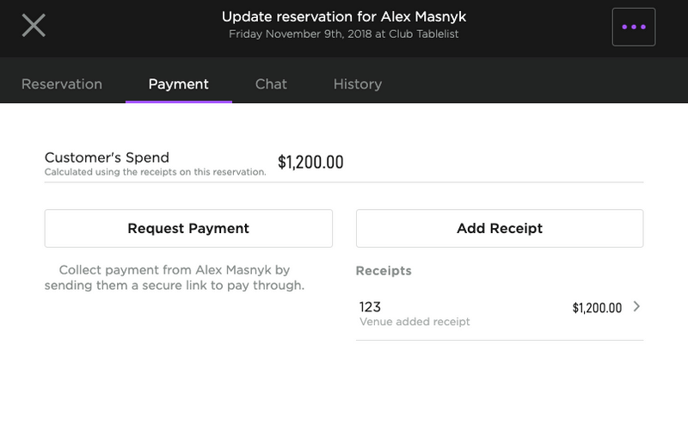Open the receipt named 123
The height and width of the screenshot is (437, 688).
(x=371, y=307)
